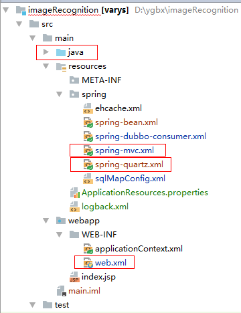This screenshot has height=313, width=241.
Task: Select the webapp folder label
Action: (x=84, y=221)
